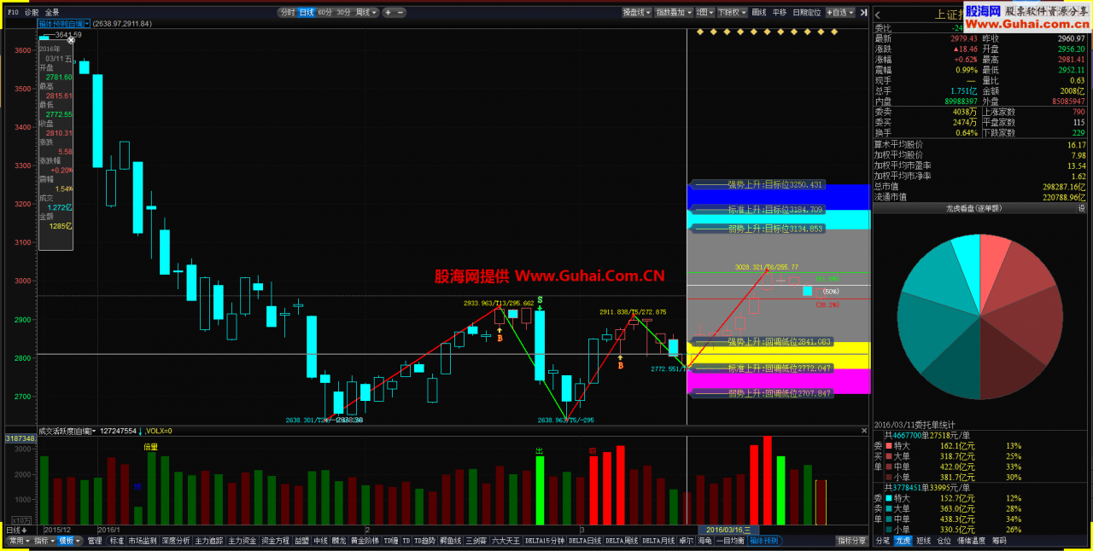The width and height of the screenshot is (1093, 551).
Task: Open the 周线 period dropdown
Action: 365,13
